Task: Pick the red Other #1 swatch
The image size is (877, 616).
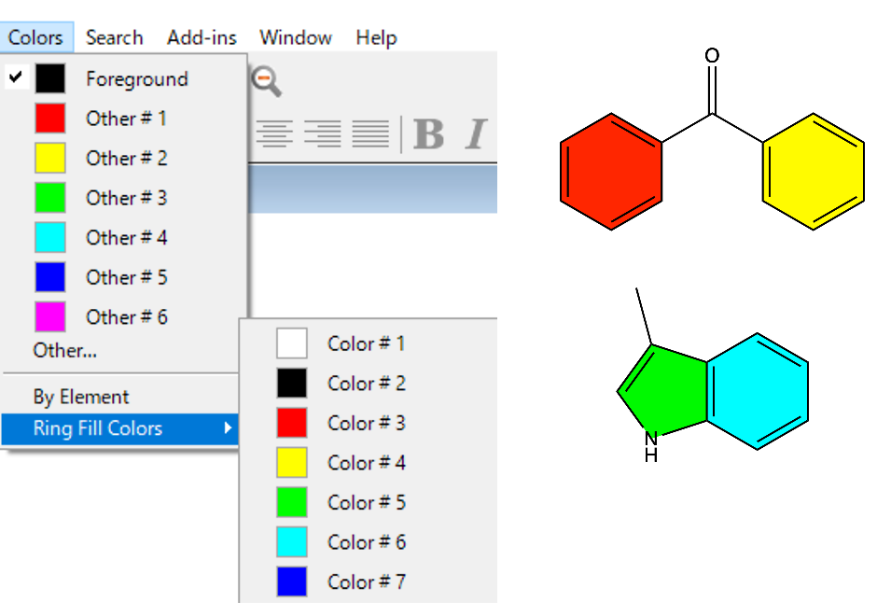Action: click(x=52, y=118)
